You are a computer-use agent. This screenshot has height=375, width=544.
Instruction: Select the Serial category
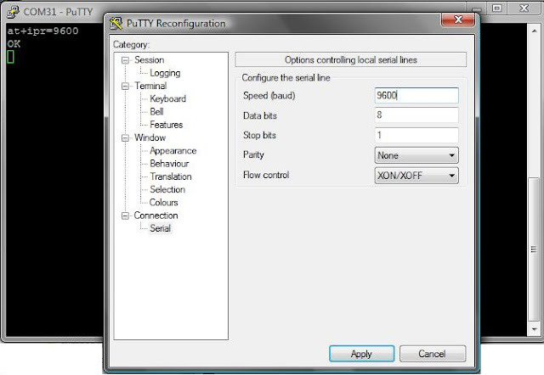(161, 228)
